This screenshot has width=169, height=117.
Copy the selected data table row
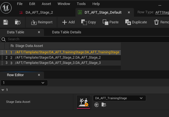point(89,22)
